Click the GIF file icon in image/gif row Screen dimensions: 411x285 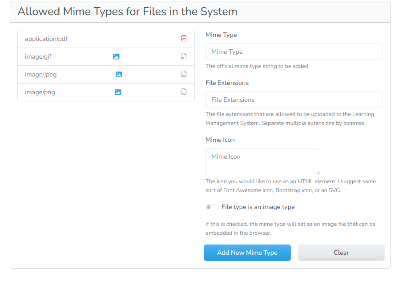pos(183,56)
